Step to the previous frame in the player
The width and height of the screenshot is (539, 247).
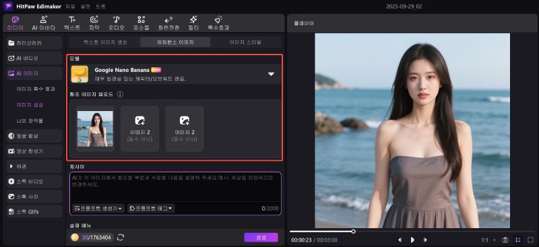(400, 240)
